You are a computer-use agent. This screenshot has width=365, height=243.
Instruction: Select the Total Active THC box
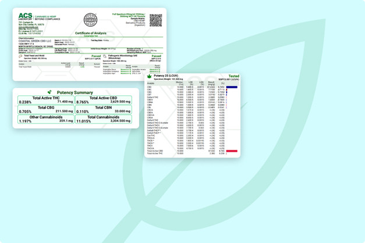click(x=46, y=100)
